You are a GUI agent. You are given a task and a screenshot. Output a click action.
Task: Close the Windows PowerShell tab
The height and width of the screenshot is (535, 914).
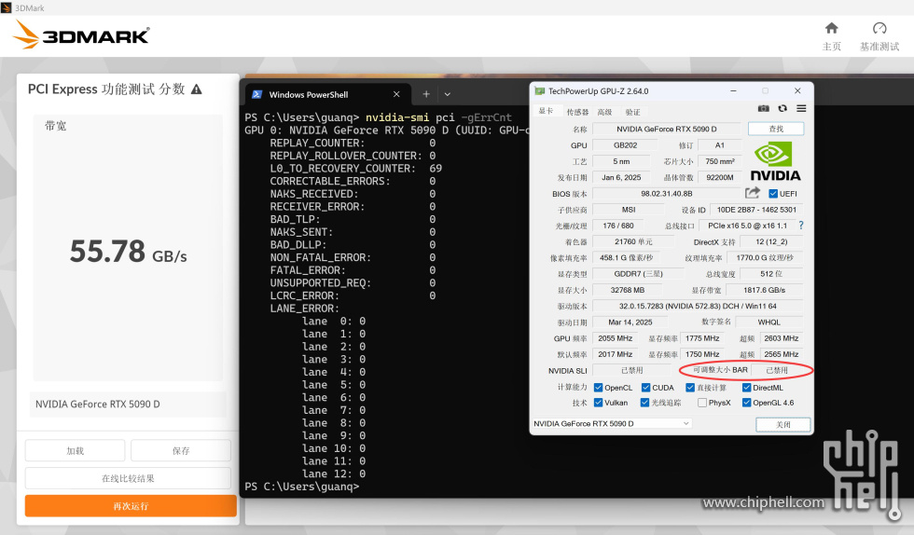coord(396,94)
